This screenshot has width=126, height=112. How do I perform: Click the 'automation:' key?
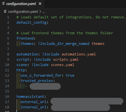pos(28,54)
